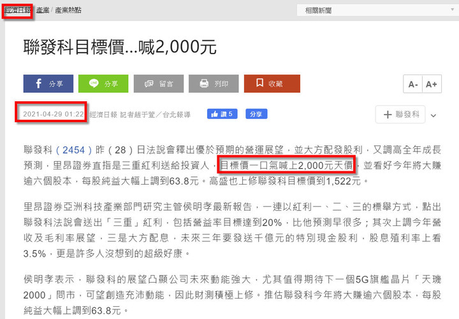The width and height of the screenshot is (459, 319).
Task: Go to the 產業 breadcrumb section
Action: [x=43, y=10]
